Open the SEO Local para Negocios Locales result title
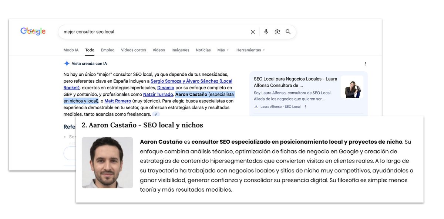444x219 pixels. (296, 82)
